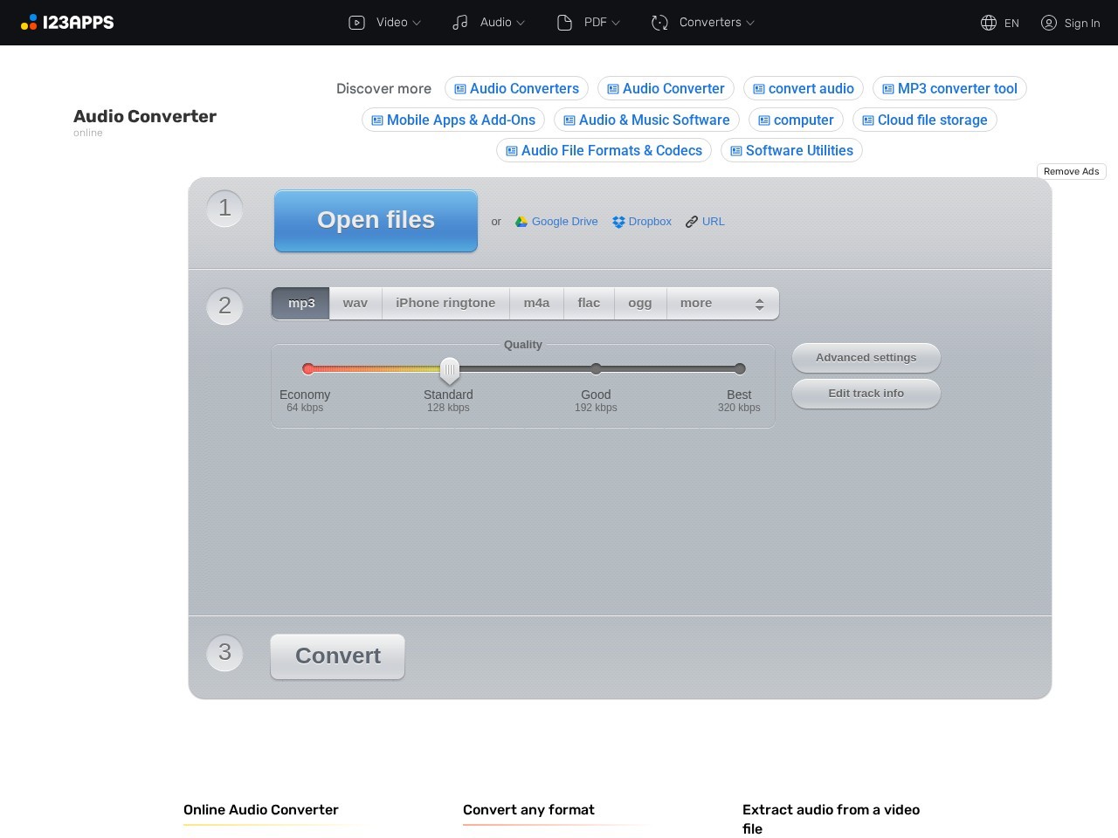
Task: Click the URL chain link icon
Action: [x=692, y=222]
